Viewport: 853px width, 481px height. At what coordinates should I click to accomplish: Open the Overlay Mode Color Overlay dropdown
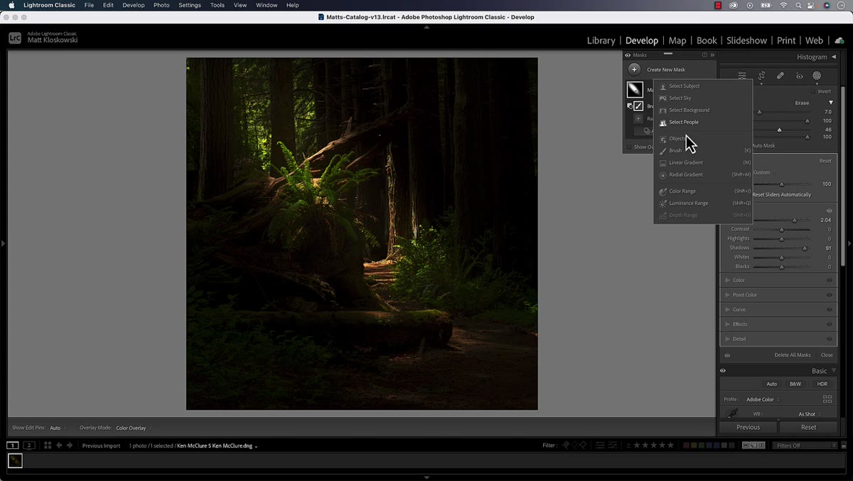(x=134, y=428)
